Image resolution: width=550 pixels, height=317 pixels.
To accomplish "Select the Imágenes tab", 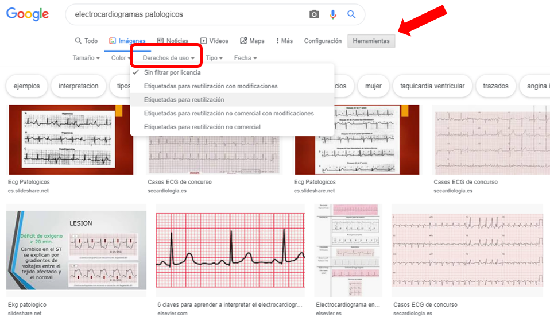I will (x=127, y=41).
